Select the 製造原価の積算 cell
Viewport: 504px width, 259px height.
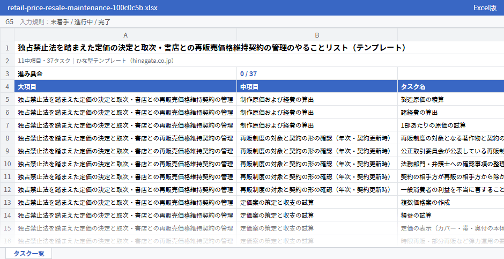[x=450, y=100]
